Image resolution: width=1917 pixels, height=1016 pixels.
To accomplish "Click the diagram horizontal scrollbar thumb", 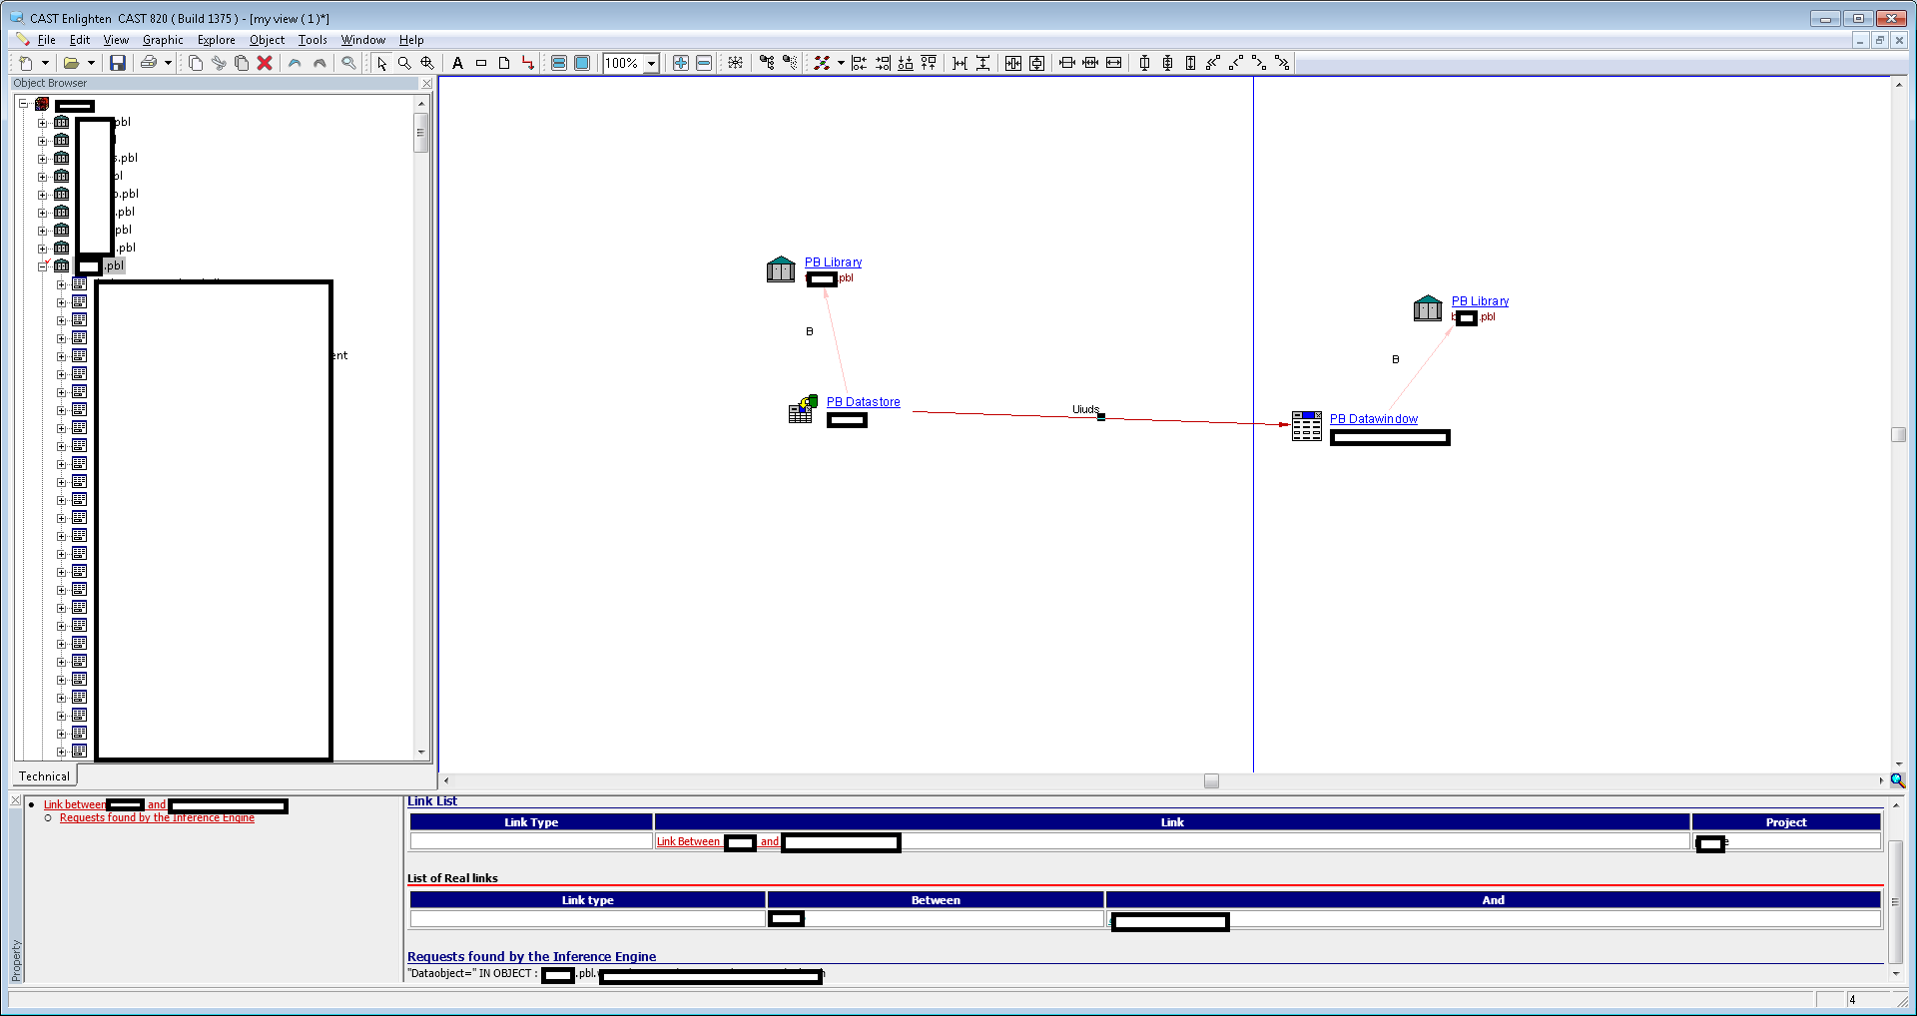I will click(1211, 781).
